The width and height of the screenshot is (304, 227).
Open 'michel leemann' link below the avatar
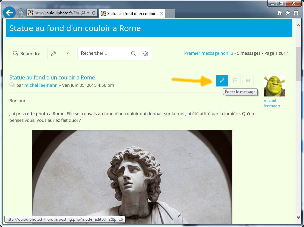pyautogui.click(x=272, y=103)
